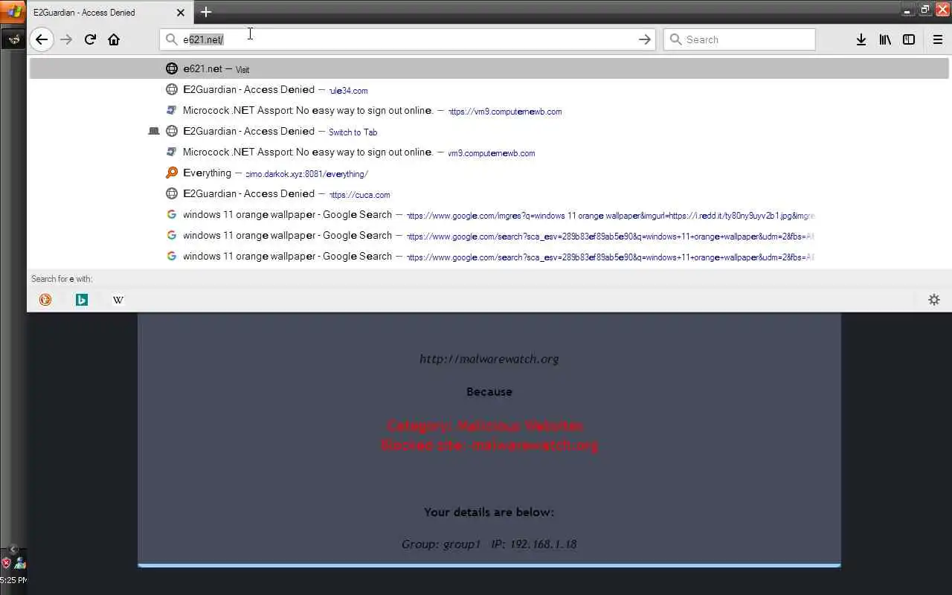Click the Everything suggestion orange search icon
The width and height of the screenshot is (952, 595).
(x=172, y=173)
